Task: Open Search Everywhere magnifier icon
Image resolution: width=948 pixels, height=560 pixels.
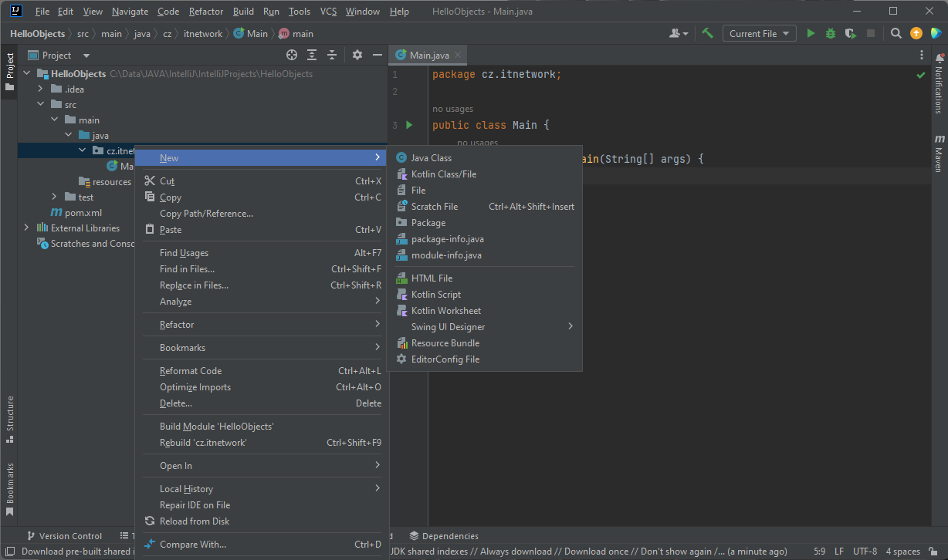Action: pyautogui.click(x=896, y=33)
